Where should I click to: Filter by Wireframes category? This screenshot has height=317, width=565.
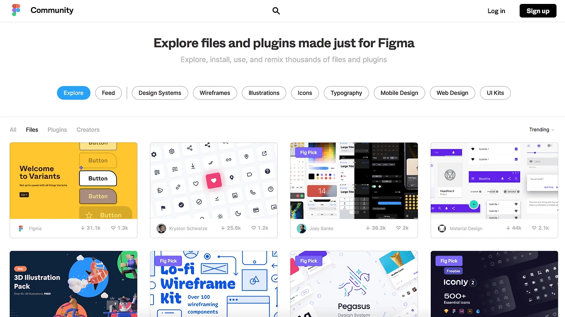click(215, 93)
